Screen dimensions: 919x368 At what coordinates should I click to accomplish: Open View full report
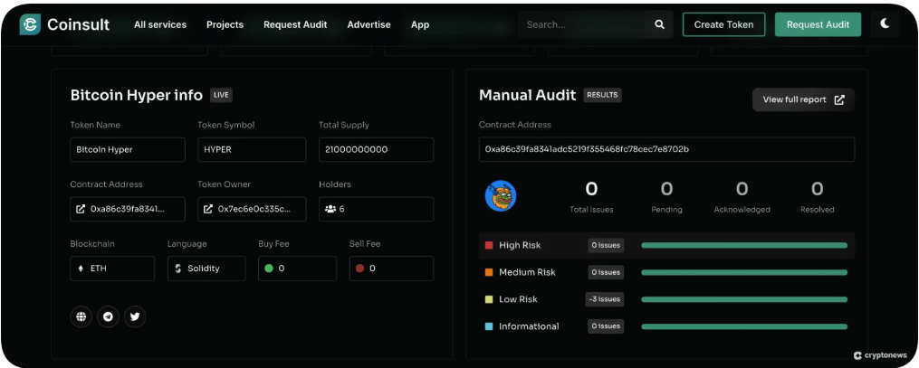pos(802,99)
